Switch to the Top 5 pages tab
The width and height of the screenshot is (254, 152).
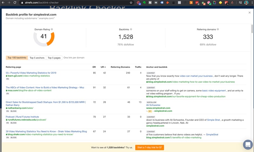(x=54, y=58)
